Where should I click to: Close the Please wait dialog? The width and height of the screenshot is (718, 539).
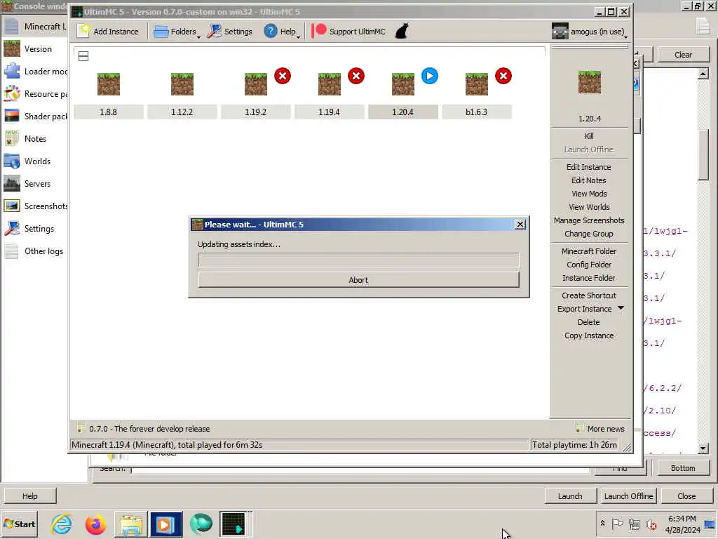coord(520,224)
